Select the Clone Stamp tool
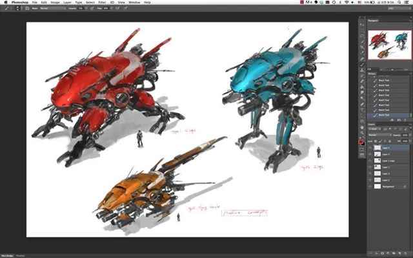This screenshot has height=258, width=413. coord(362,70)
